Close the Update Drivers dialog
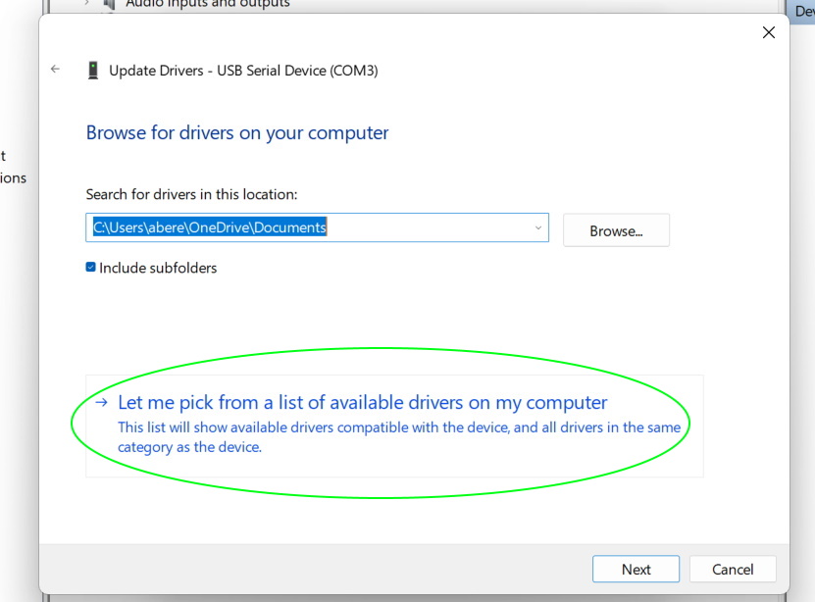Screen dimensions: 815x602 [769, 31]
